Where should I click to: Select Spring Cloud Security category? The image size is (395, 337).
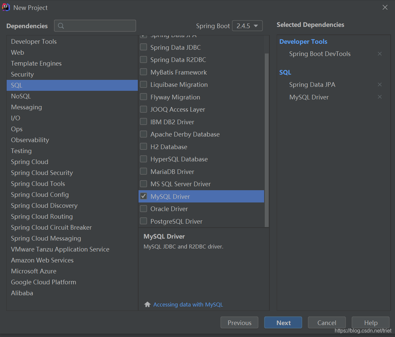[72, 173]
